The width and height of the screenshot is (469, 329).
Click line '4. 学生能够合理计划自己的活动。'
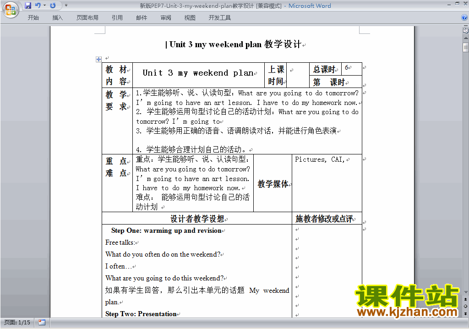tap(191, 149)
